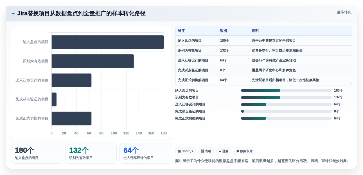The height and width of the screenshot is (175, 363).
Task: Click x-axis tick label 100
Action: coord(114,133)
